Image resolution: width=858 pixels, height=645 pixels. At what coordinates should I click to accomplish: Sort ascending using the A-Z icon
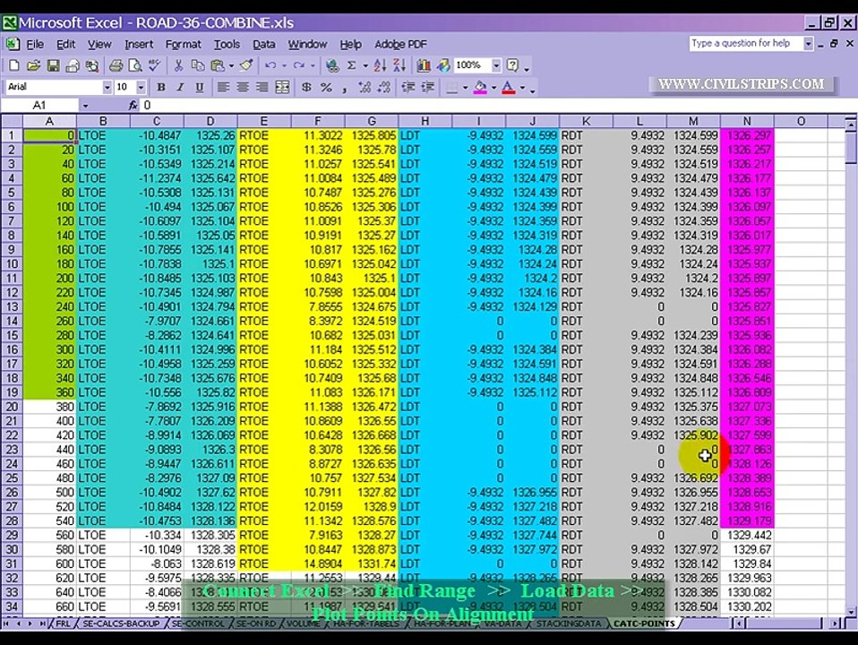(x=380, y=65)
